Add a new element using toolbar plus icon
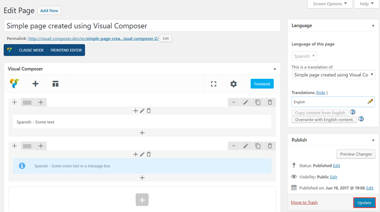Screen dimensions: 380x212 click(35, 84)
